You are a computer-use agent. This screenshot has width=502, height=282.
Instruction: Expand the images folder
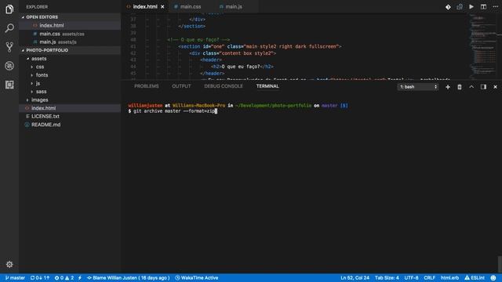pyautogui.click(x=39, y=100)
